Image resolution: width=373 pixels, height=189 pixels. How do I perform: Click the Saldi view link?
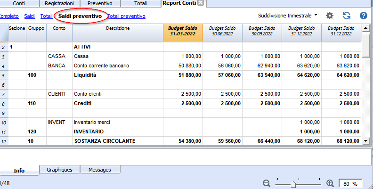pyautogui.click(x=30, y=16)
